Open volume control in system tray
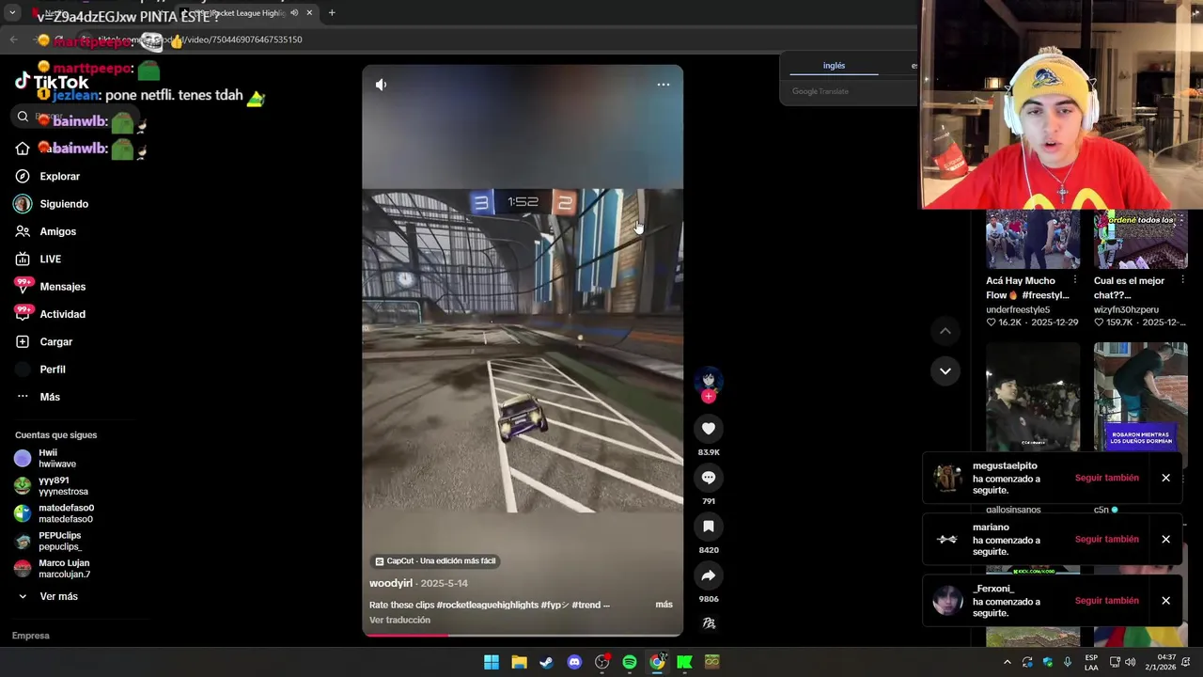 click(1130, 663)
